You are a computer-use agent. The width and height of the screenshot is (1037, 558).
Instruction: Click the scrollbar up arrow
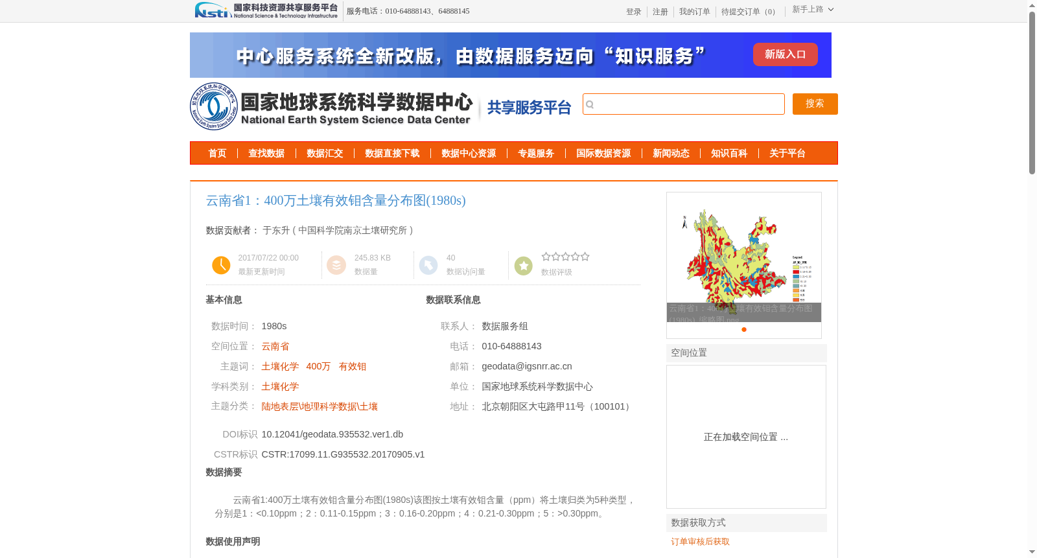[1032, 5]
